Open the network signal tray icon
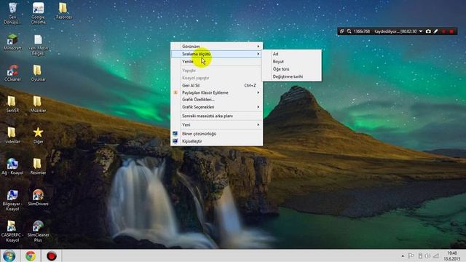Screen dimensions: 466x262 [436, 255]
